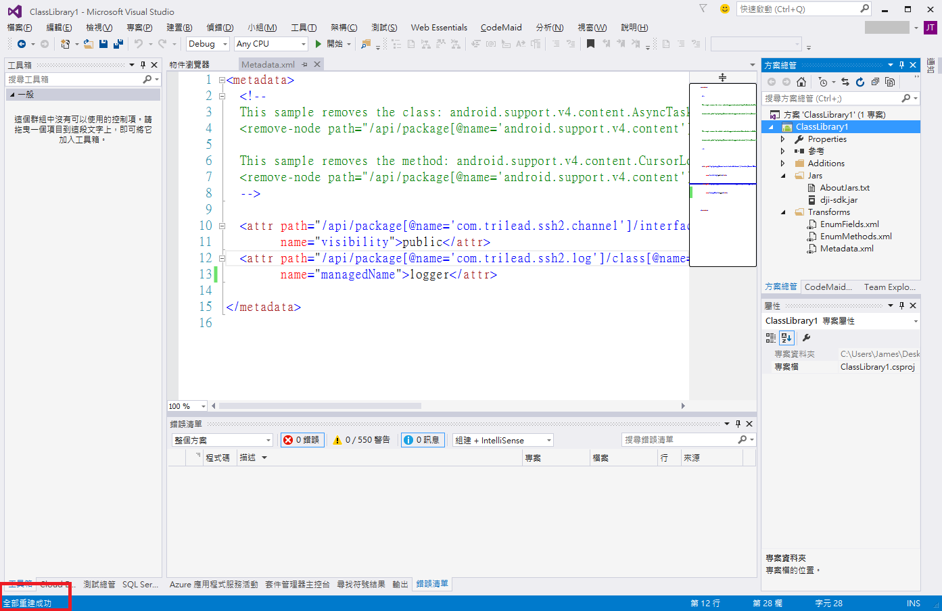Click the Sync with Active Document arrows icon

tap(845, 82)
